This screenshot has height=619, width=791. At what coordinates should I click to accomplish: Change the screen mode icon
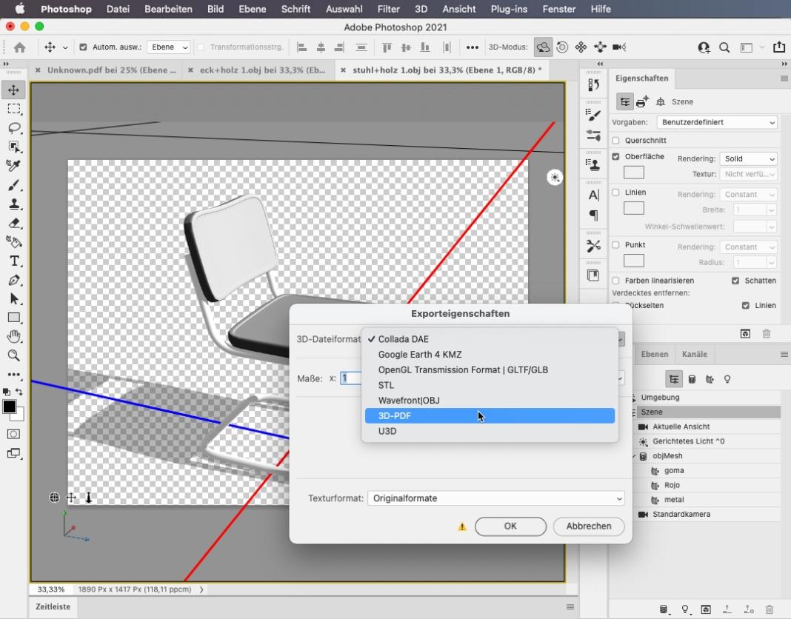coord(13,454)
